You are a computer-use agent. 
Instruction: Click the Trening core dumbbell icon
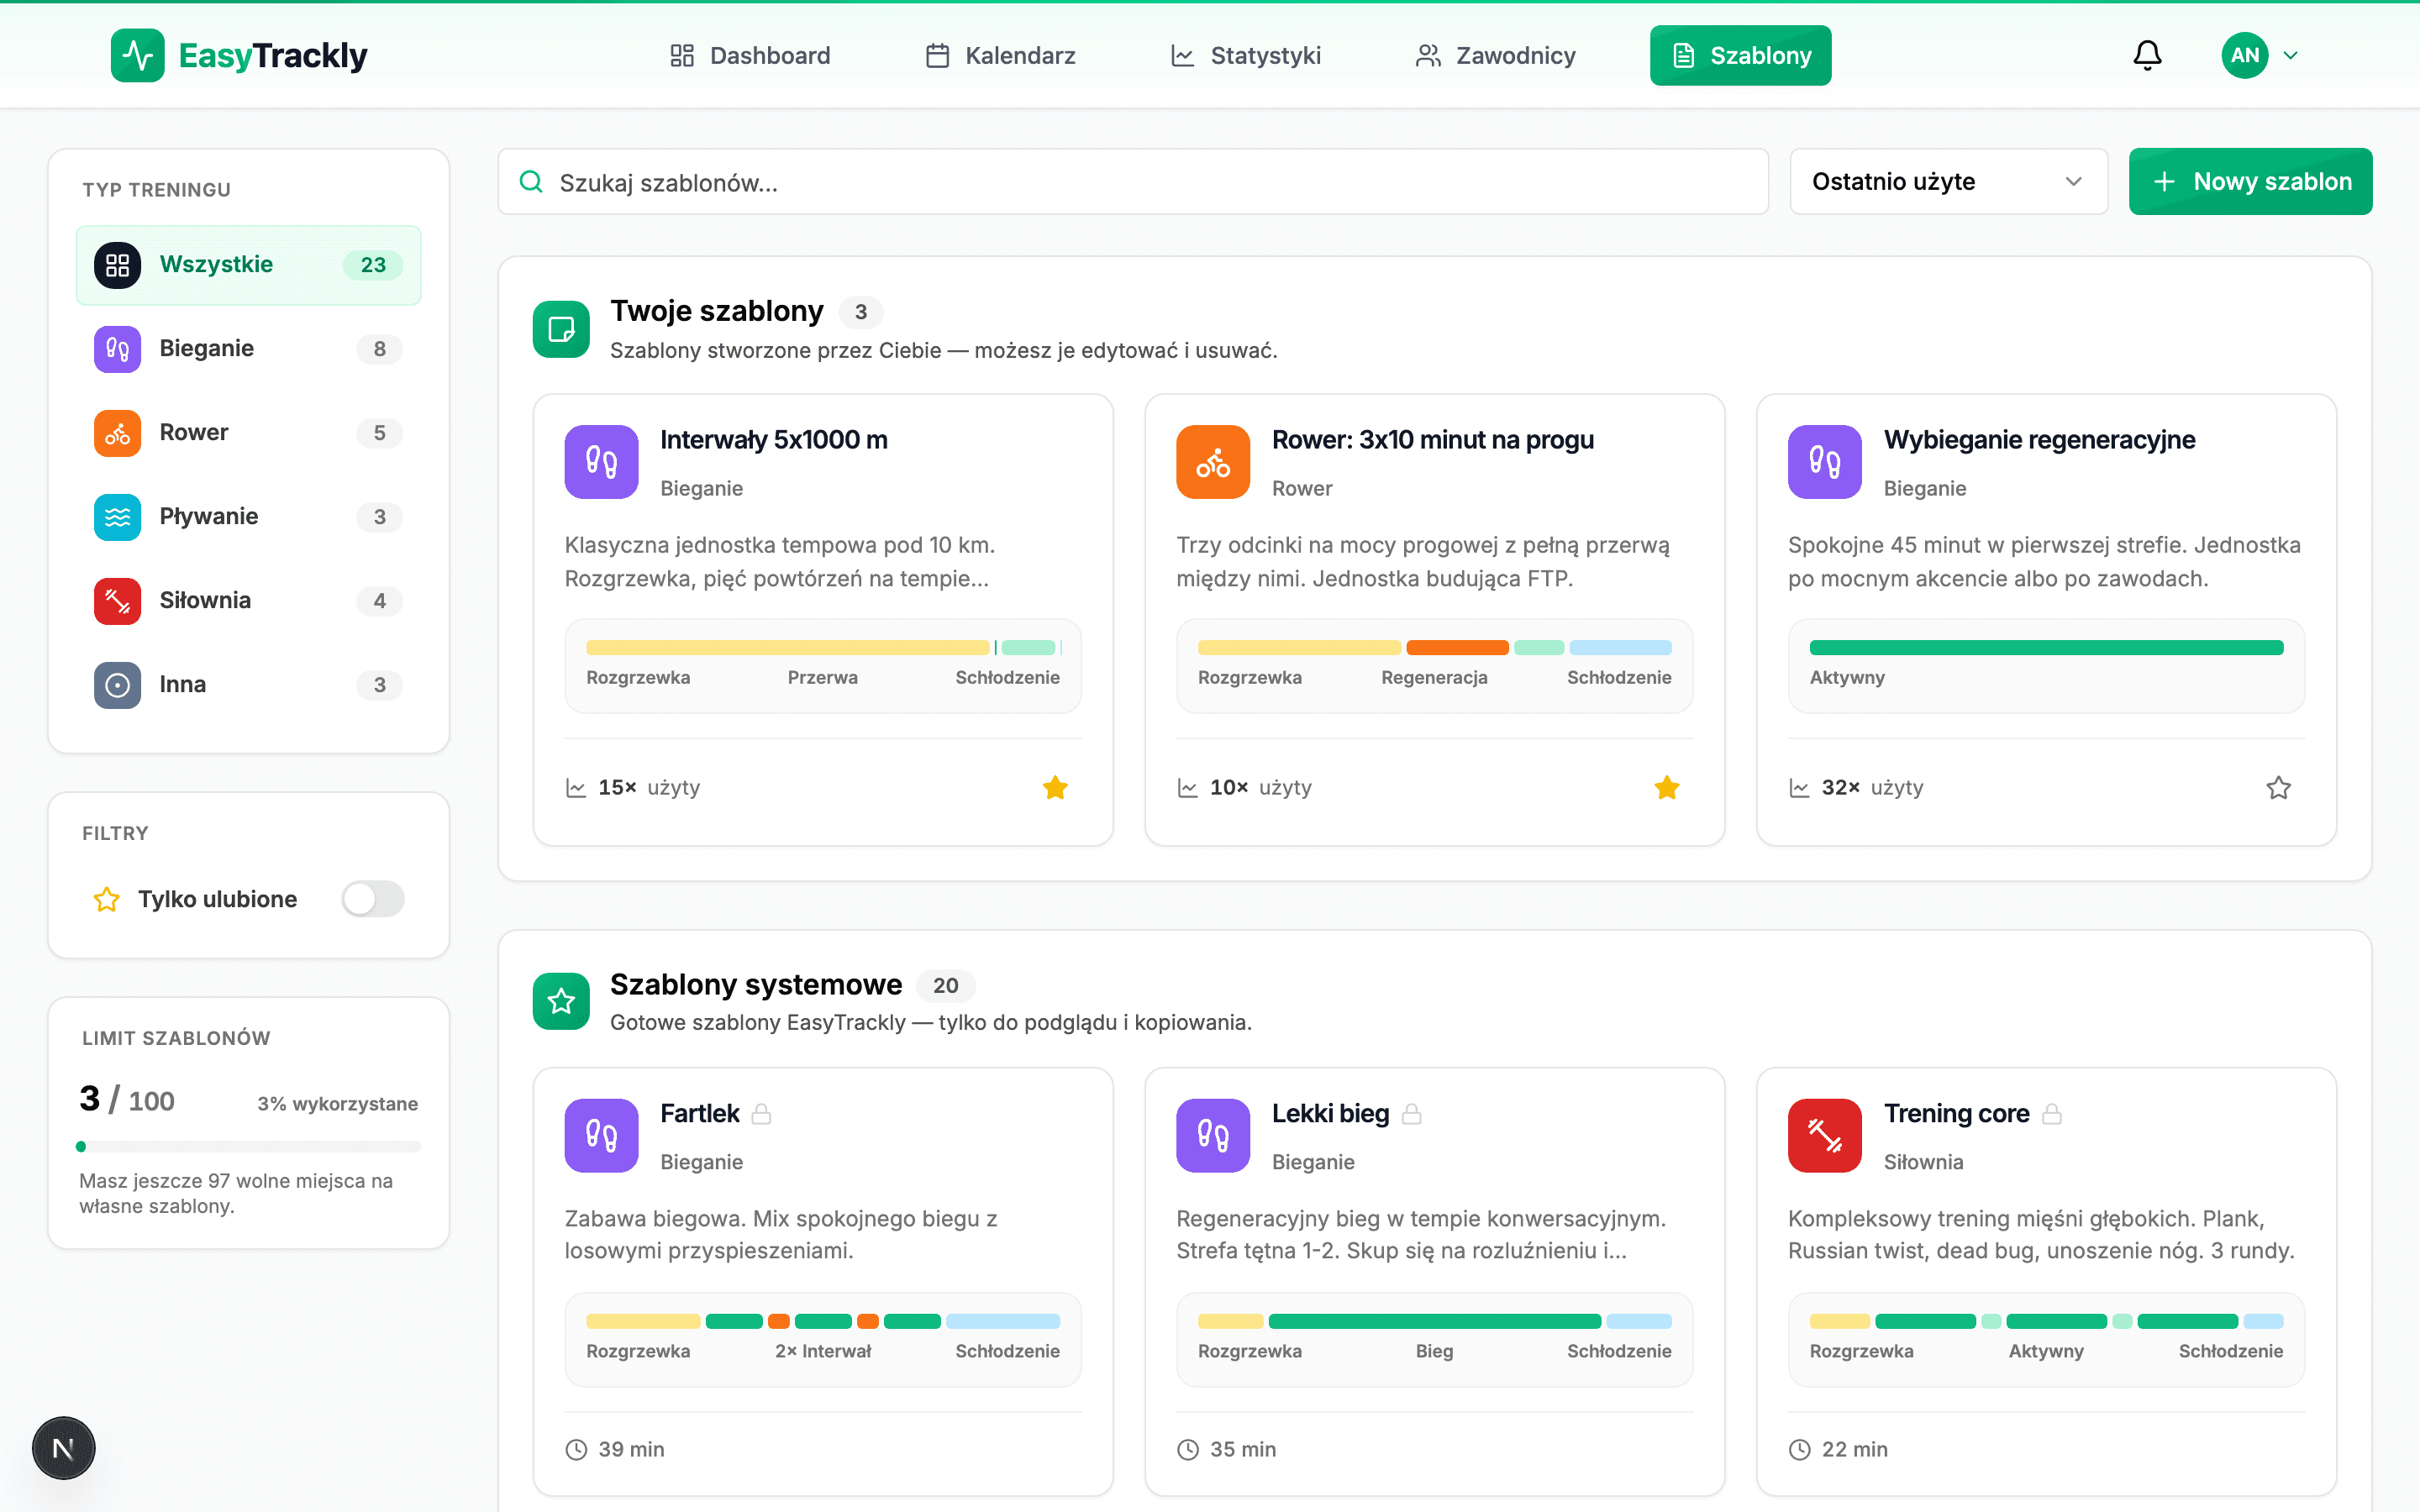point(1825,1136)
